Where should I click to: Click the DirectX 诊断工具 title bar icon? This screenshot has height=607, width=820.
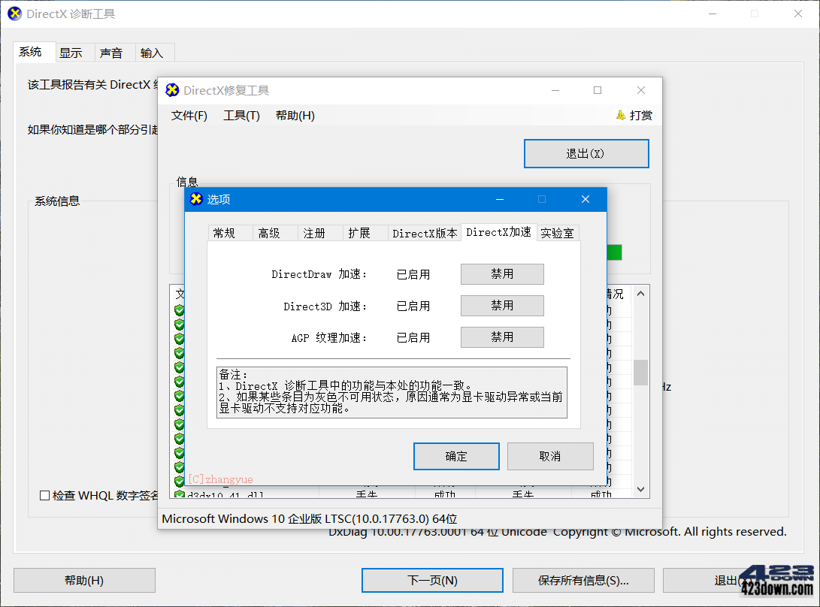click(14, 14)
